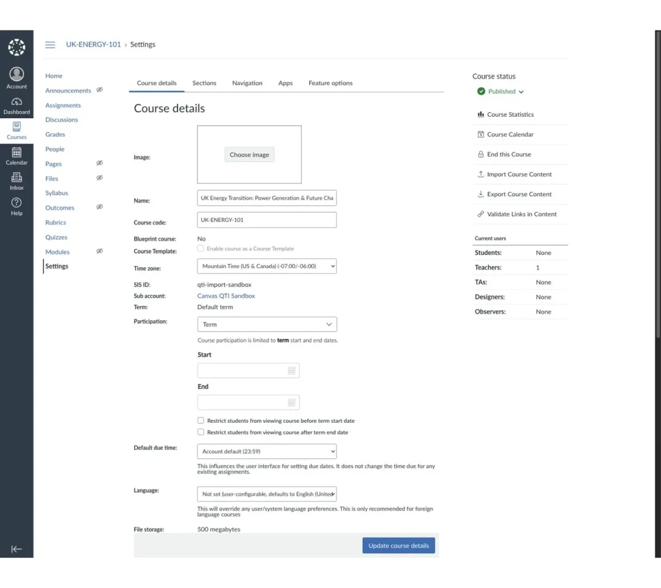The width and height of the screenshot is (661, 588).
Task: Switch to the Navigation tab
Action: coord(247,83)
